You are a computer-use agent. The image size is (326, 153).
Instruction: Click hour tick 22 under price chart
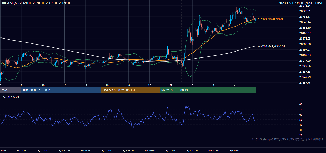pyautogui.click(x=171, y=85)
